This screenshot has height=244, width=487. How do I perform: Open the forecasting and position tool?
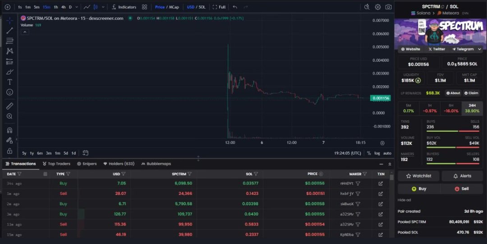[x=9, y=61]
